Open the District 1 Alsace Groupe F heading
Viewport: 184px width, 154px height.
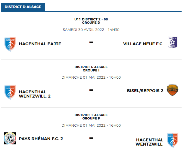coord(91,116)
